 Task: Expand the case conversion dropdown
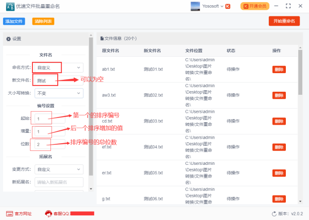point(58,93)
